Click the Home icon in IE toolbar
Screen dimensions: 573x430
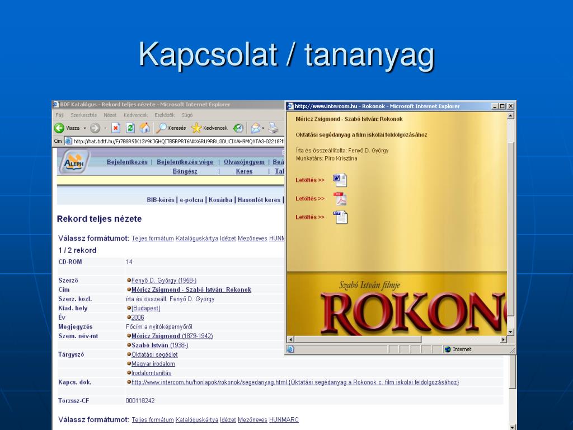click(145, 128)
